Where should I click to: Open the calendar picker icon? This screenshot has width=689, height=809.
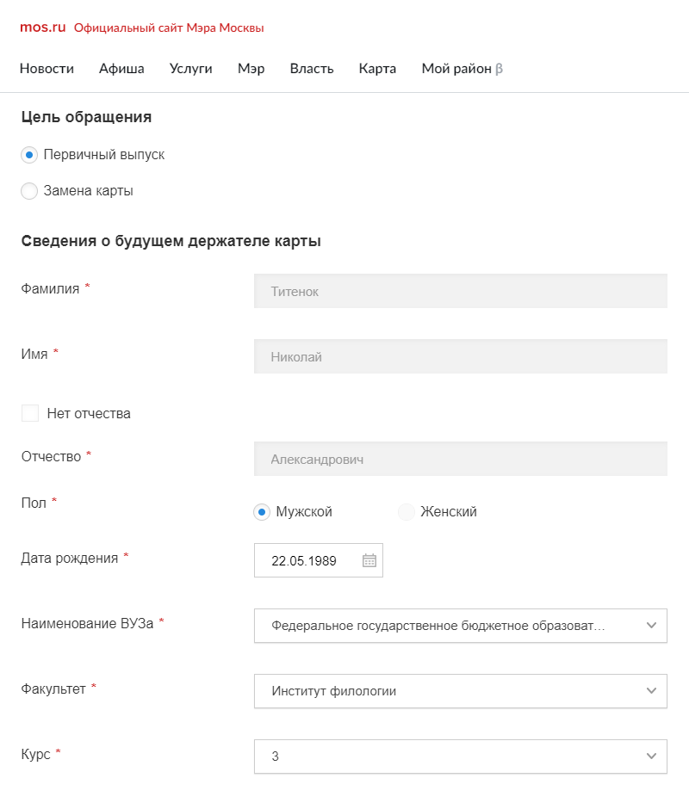click(369, 560)
